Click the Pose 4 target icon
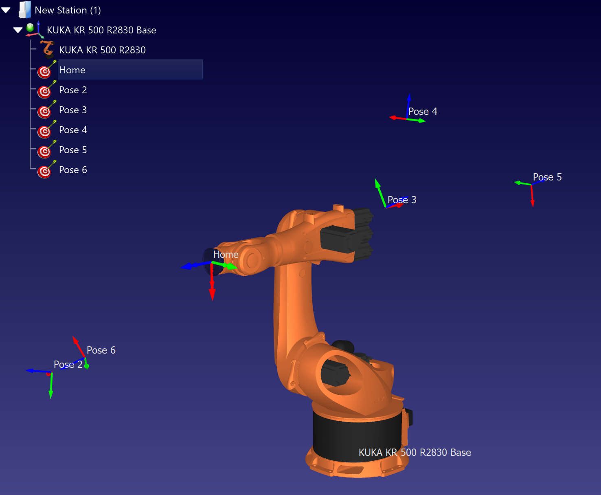 (x=45, y=131)
